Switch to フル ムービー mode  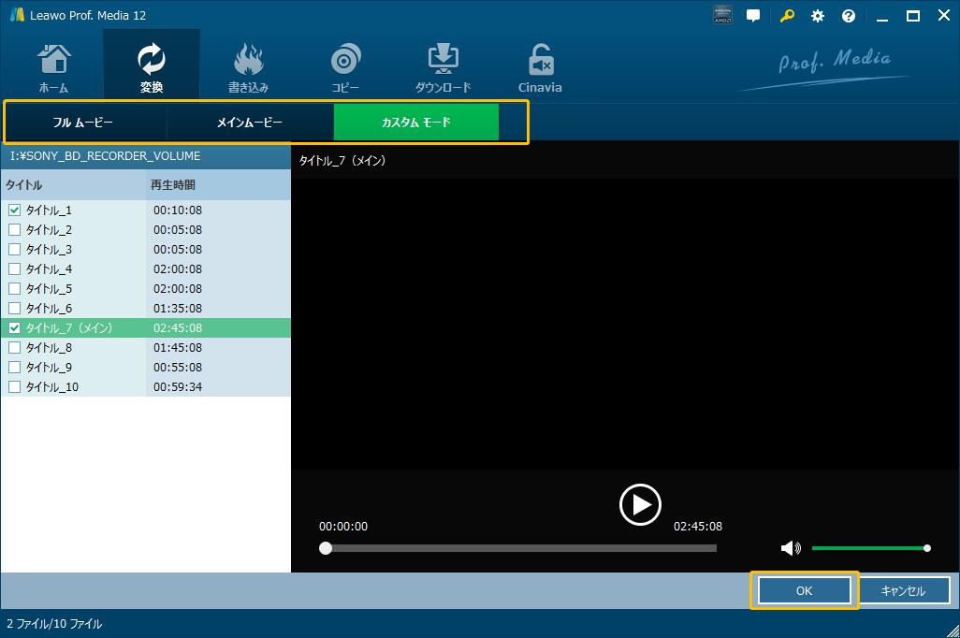tap(82, 123)
